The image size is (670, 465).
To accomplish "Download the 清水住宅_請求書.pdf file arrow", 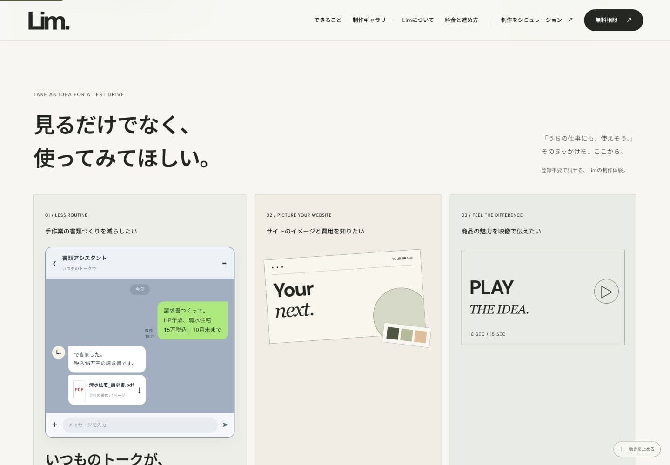I will pyautogui.click(x=139, y=390).
